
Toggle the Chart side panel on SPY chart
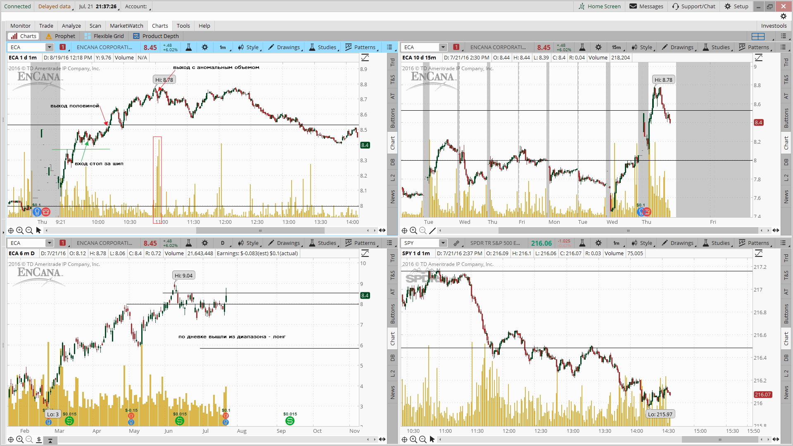(x=786, y=339)
